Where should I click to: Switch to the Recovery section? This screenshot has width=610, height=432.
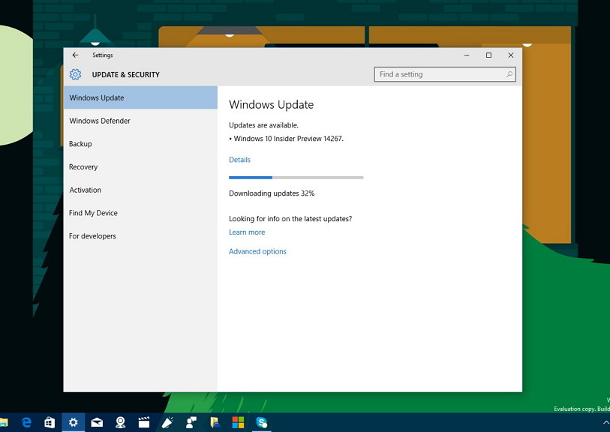(x=83, y=166)
